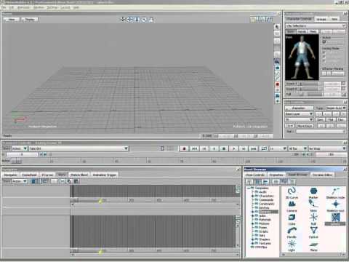The width and height of the screenshot is (349, 262).
Task: Click the arrow select tool in viewer sidebar
Action: [x=277, y=27]
